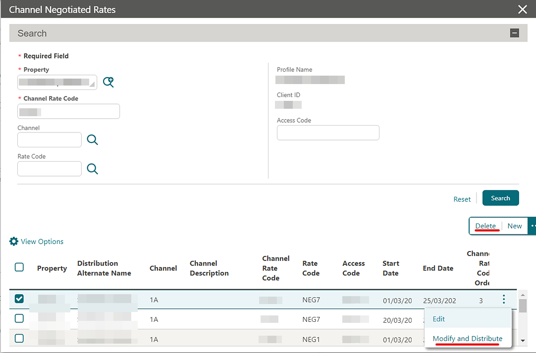536x353 pixels.
Task: Choose Modify and Distribute from row menu
Action: [x=467, y=339]
